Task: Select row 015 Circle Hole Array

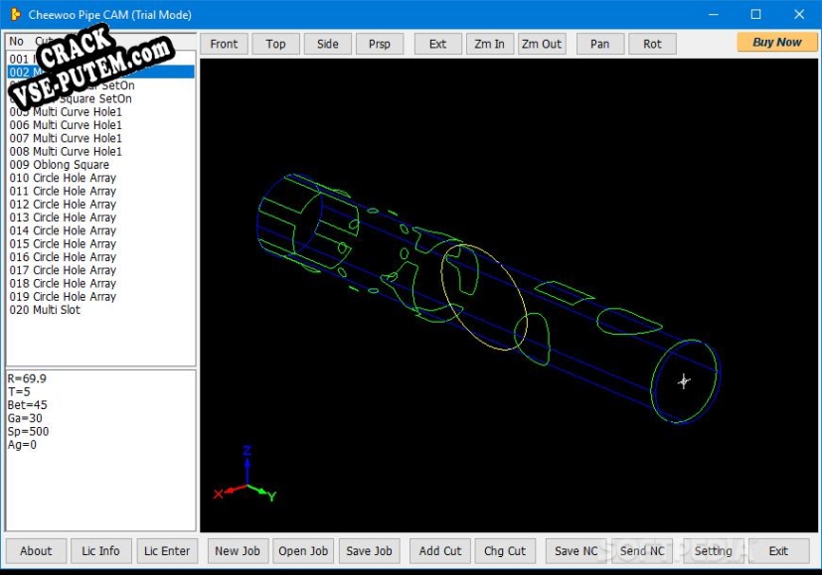Action: [100, 244]
